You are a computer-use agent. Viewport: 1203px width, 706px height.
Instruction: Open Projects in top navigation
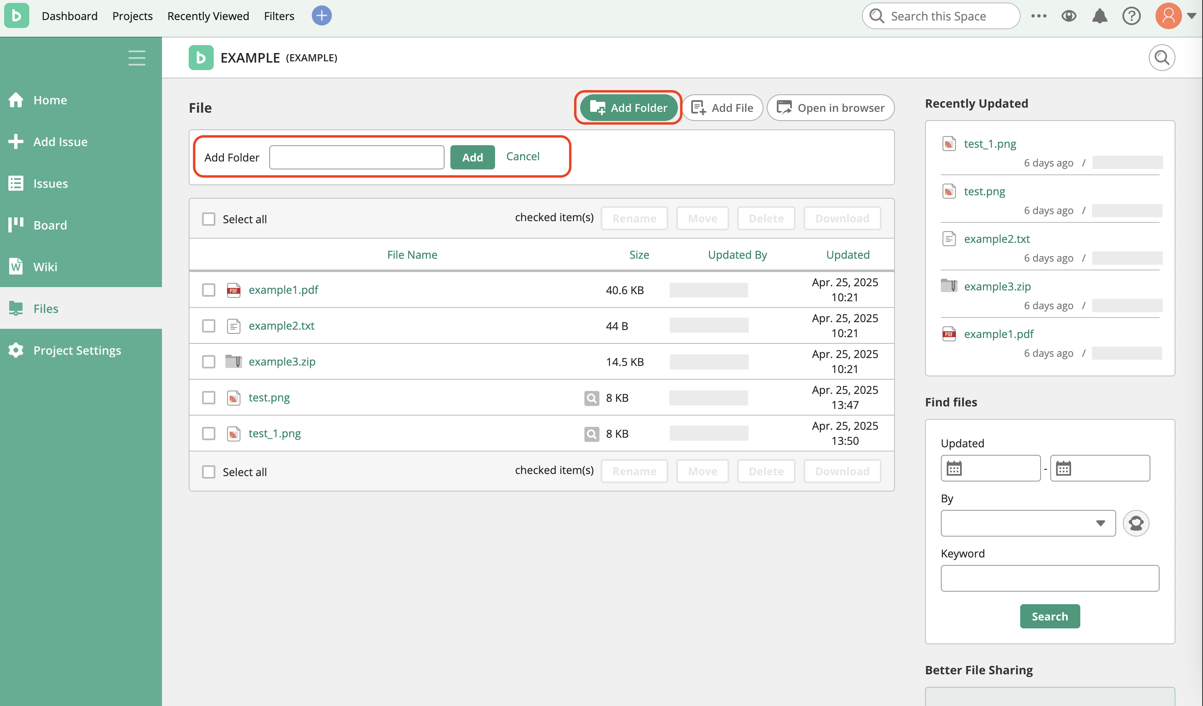(x=132, y=16)
